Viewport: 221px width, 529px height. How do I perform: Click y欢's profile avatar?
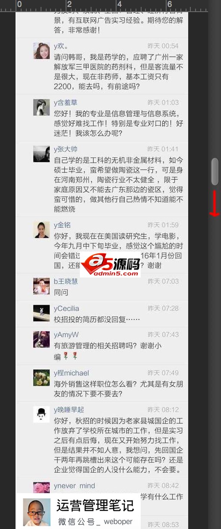pyautogui.click(x=41, y=51)
